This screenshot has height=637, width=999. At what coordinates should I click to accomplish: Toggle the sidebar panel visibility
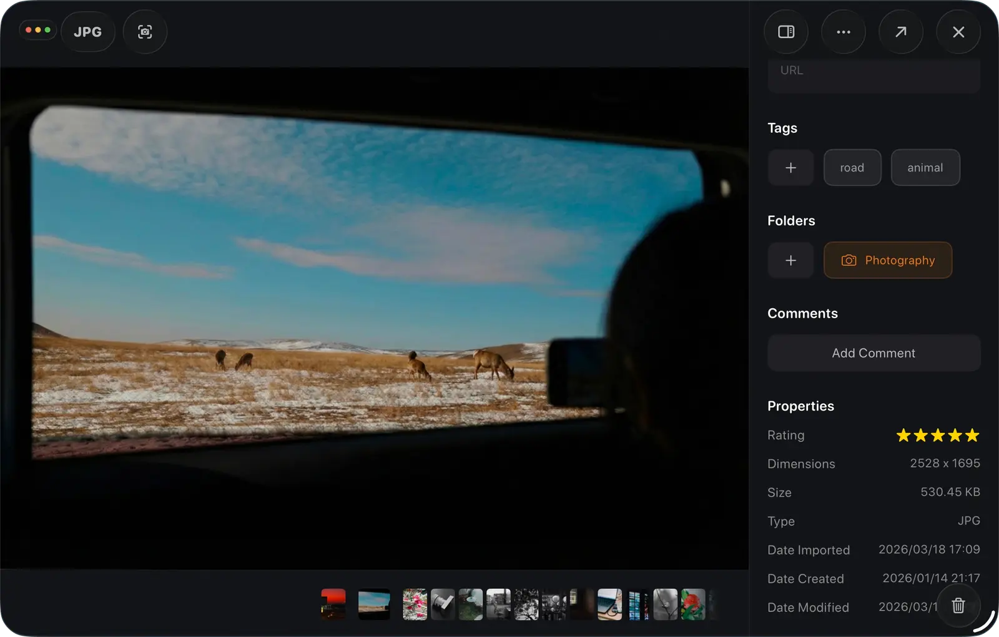coord(786,32)
